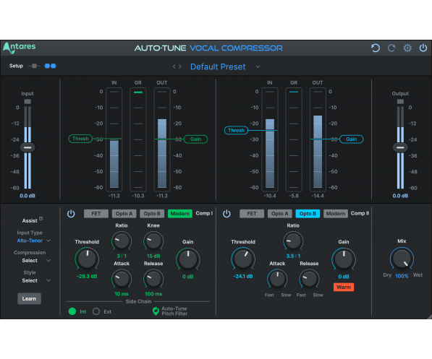432x359 pixels.
Task: Click Output 0.0 dB value
Action: coord(400,196)
